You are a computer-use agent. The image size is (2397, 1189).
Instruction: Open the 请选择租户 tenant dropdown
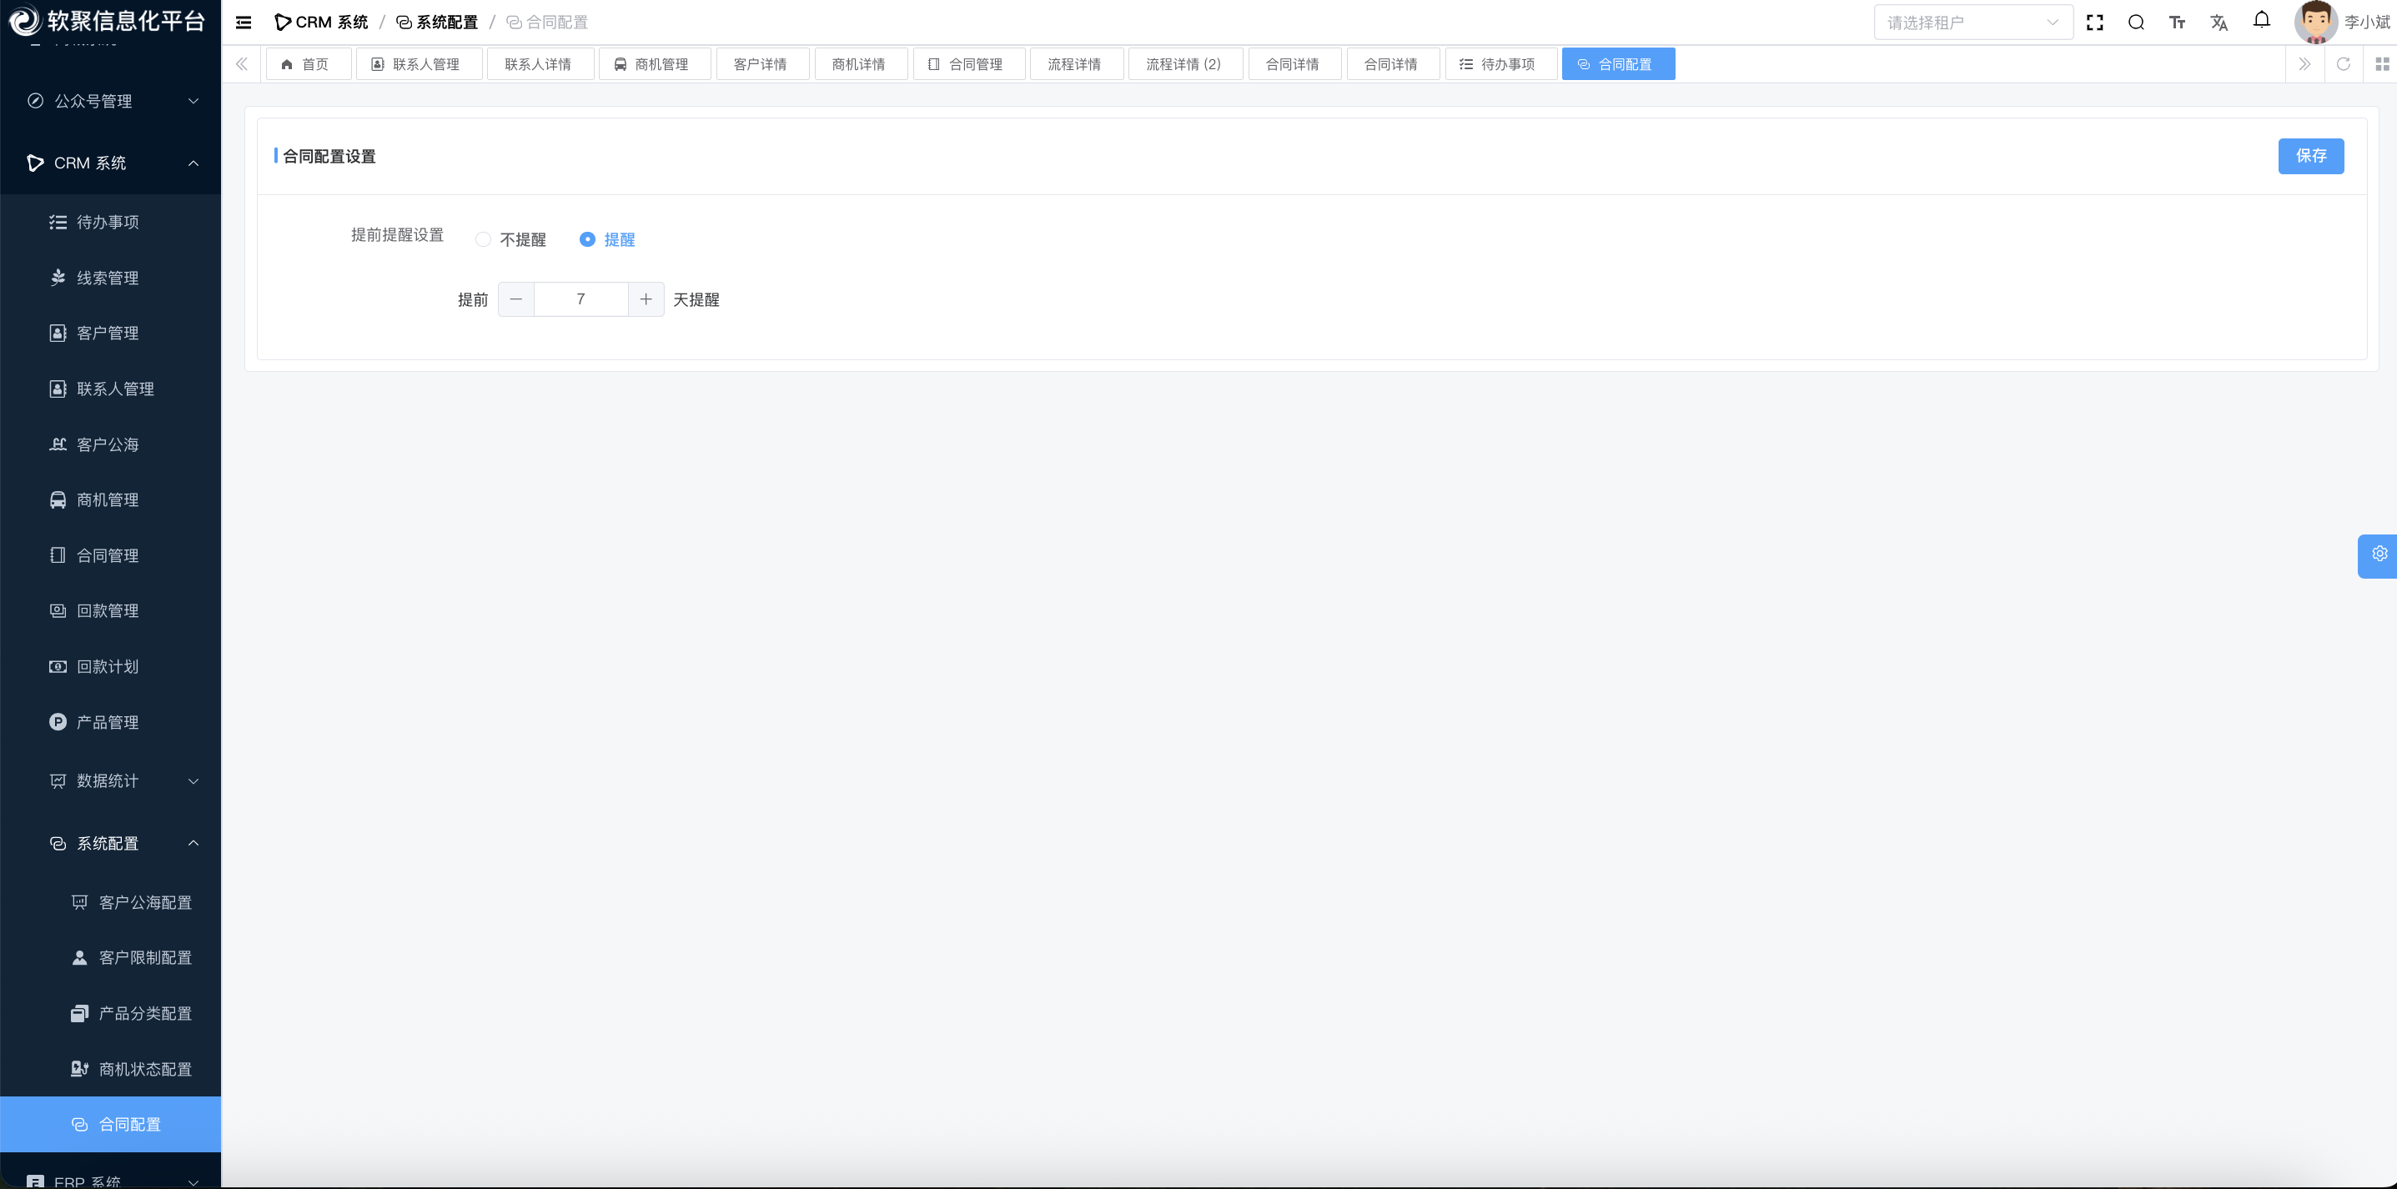(x=1972, y=23)
